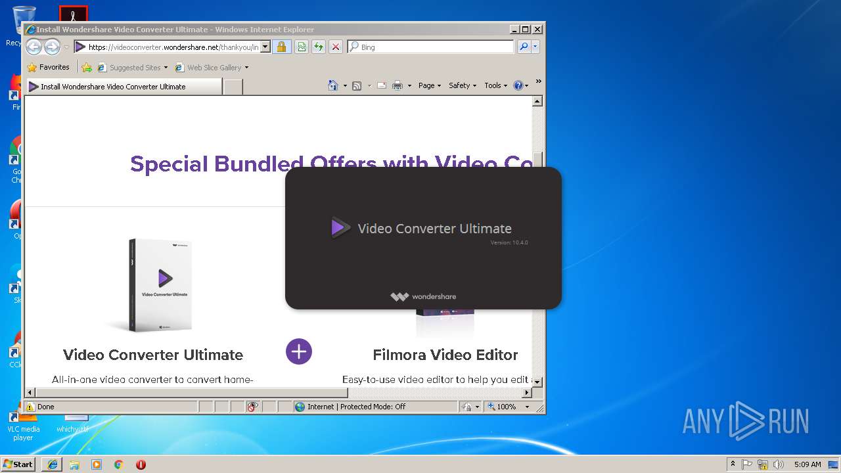Open the Safety menu
The image size is (841, 473).
tap(463, 85)
